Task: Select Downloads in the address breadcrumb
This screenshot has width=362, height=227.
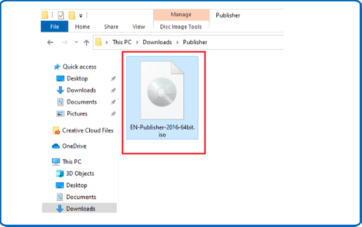Action: tap(157, 42)
